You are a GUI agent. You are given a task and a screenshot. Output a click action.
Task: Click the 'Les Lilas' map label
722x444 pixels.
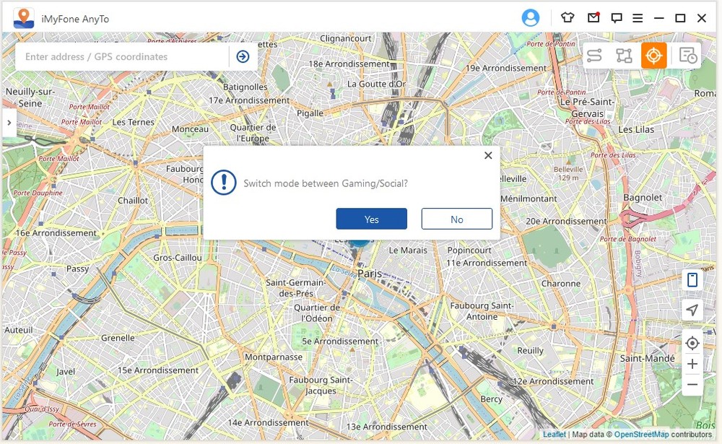(636, 129)
